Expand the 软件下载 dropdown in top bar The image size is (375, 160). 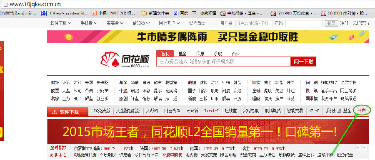(61, 23)
